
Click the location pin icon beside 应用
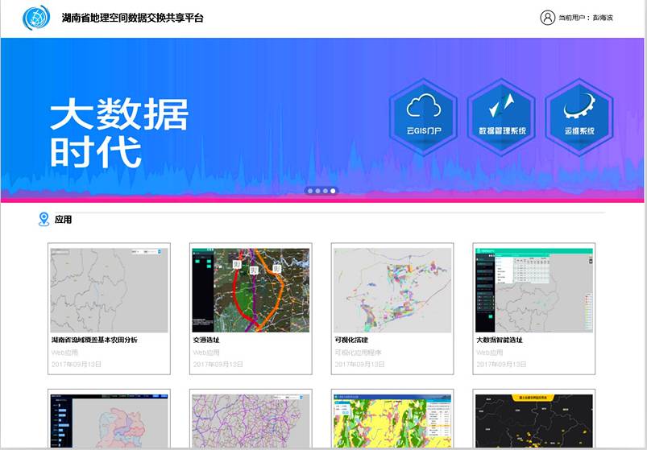[x=44, y=219]
